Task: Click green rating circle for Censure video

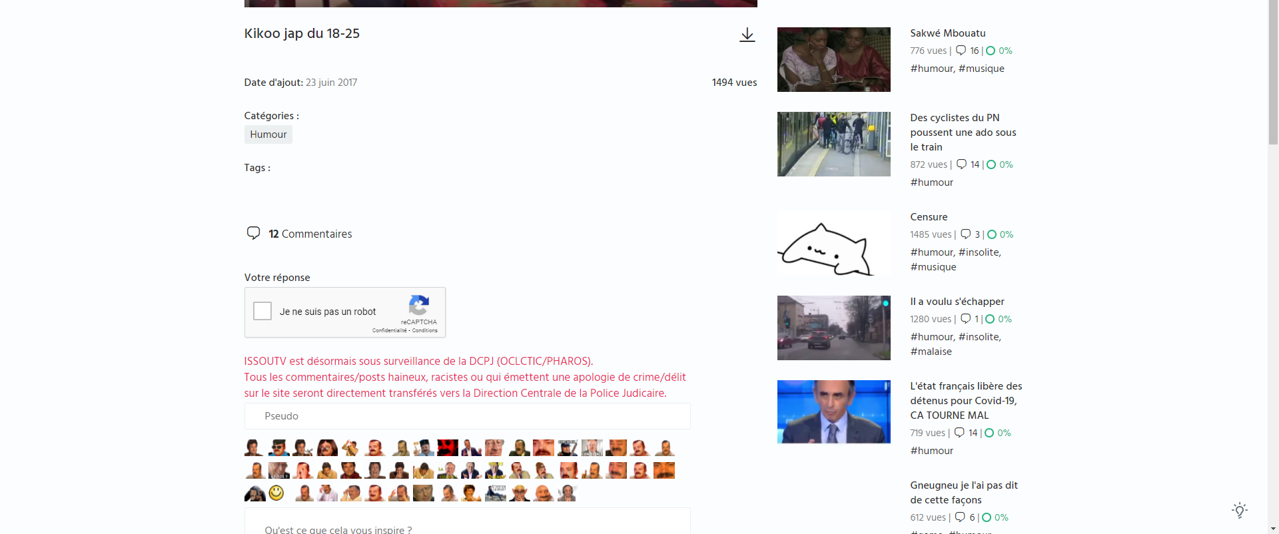Action: click(x=992, y=234)
